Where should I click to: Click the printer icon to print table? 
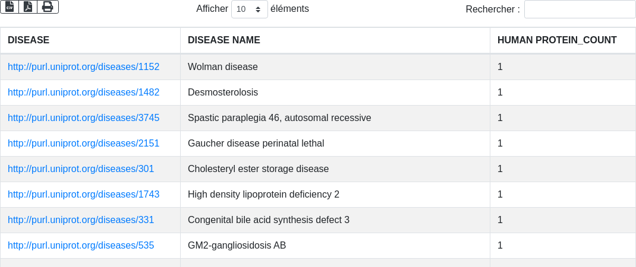[48, 7]
